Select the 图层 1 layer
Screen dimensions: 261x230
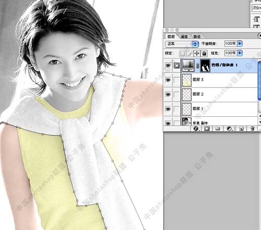pos(219,109)
